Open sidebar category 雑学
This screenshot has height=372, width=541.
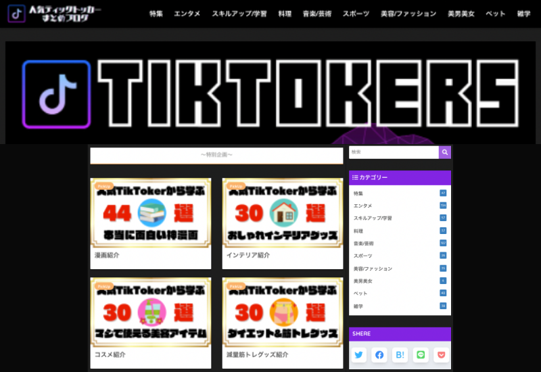click(400, 306)
